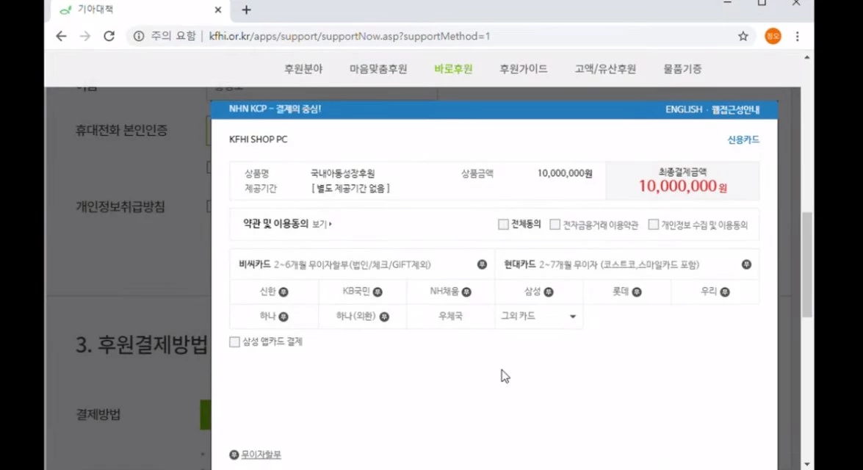The width and height of the screenshot is (863, 470).
Task: Open the 후원가이드 menu
Action: pos(524,69)
